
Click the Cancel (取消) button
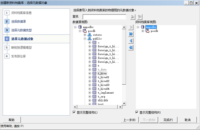[188, 120]
